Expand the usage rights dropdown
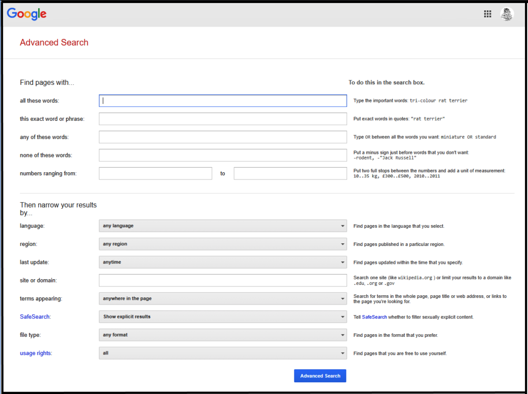 tap(223, 353)
